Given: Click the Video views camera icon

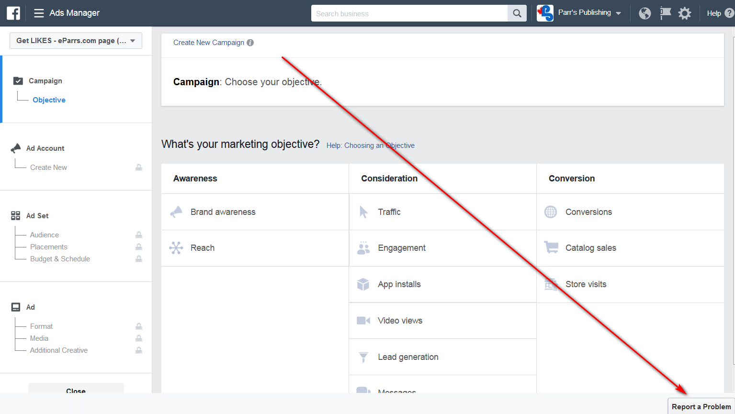Looking at the screenshot, I should (363, 321).
